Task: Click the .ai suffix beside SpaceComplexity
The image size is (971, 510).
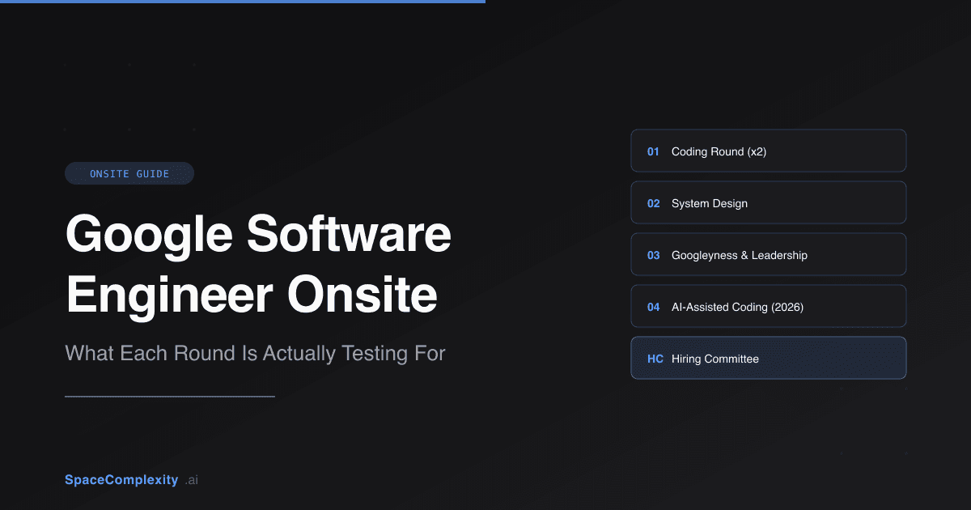Action: tap(191, 480)
